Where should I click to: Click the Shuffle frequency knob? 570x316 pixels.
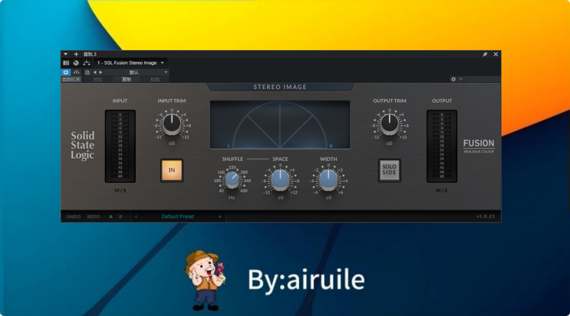coord(232,180)
